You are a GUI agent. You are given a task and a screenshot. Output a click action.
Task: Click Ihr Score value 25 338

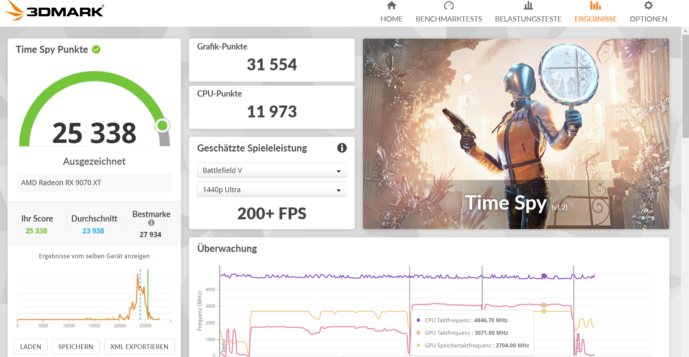[x=36, y=231]
